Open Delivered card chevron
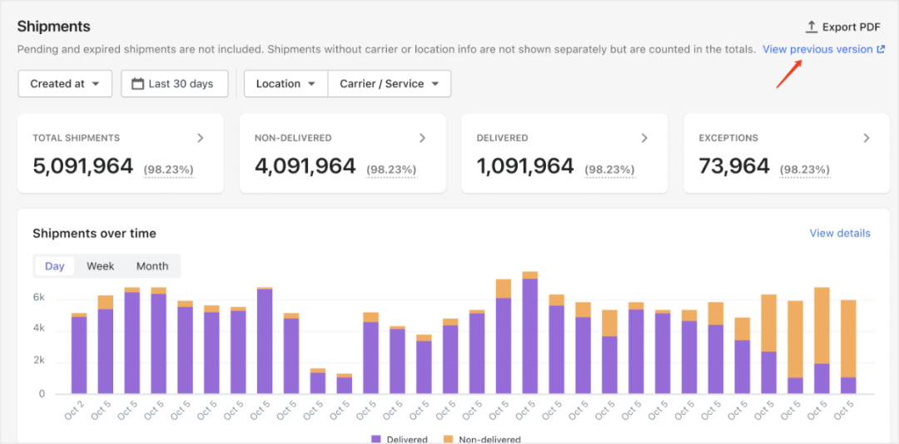 coord(644,137)
